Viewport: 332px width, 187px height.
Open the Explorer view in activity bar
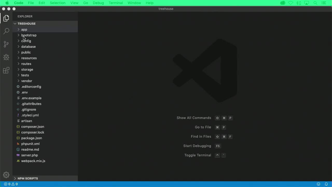(6, 18)
